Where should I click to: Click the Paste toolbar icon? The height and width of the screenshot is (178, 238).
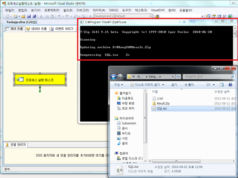[x=52, y=16]
